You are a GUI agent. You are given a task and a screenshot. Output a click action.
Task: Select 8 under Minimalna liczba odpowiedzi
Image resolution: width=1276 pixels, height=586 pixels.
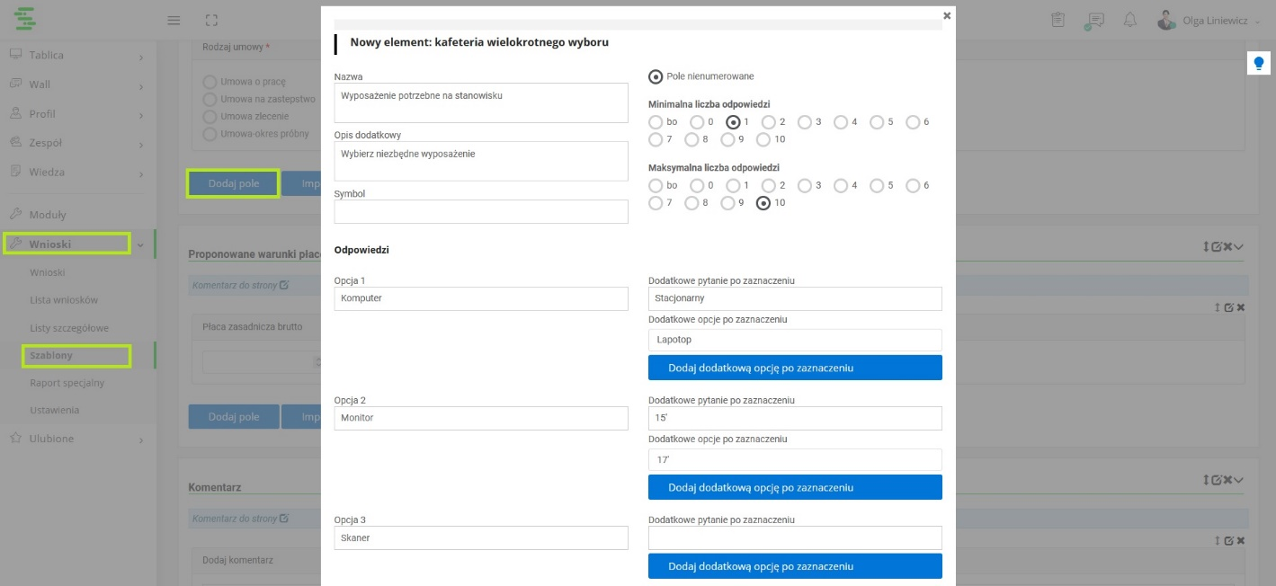pos(692,139)
